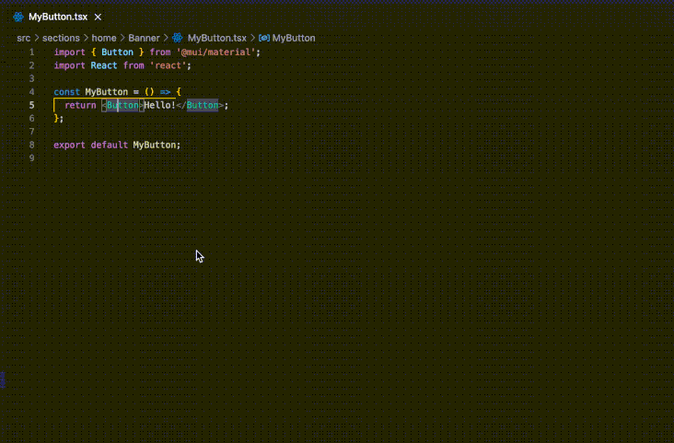This screenshot has height=443, width=674.
Task: Click React in the second import line
Action: point(103,65)
